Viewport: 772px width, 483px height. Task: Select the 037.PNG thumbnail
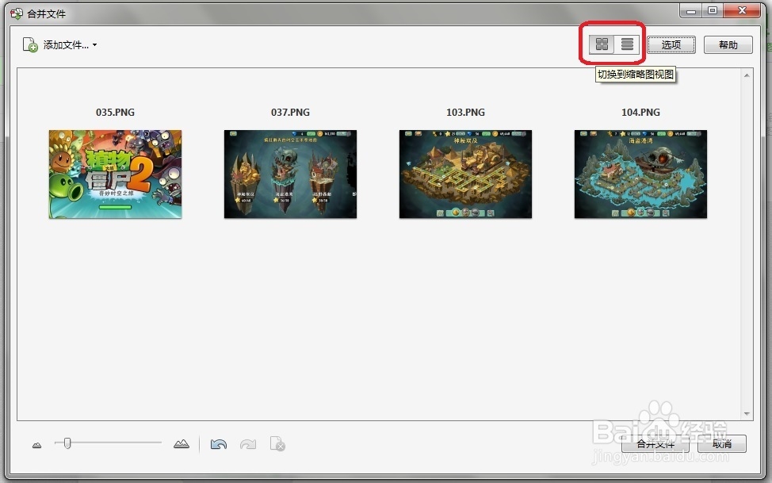[290, 174]
